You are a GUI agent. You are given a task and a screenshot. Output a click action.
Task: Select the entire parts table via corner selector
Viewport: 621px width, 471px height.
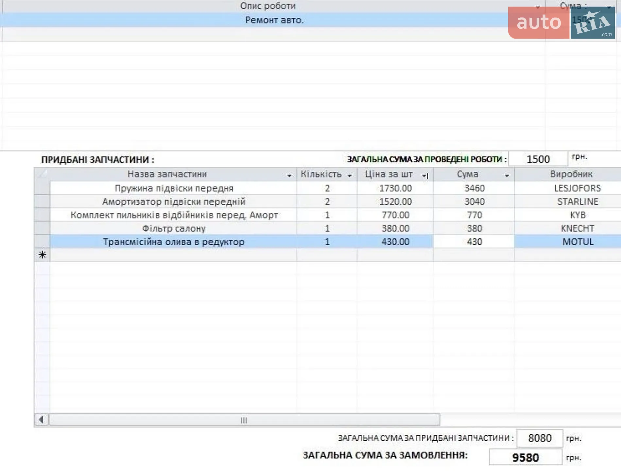point(42,174)
